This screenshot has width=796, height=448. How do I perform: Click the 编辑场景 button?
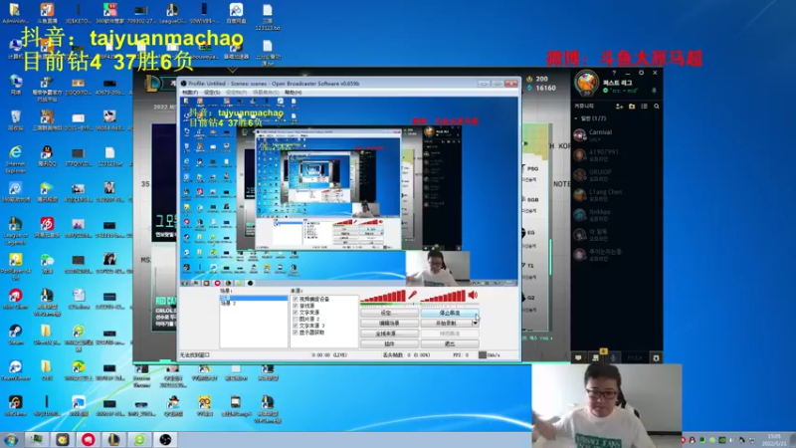(x=389, y=323)
